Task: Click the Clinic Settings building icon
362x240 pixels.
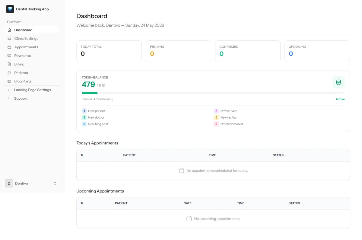Action: tap(9, 39)
